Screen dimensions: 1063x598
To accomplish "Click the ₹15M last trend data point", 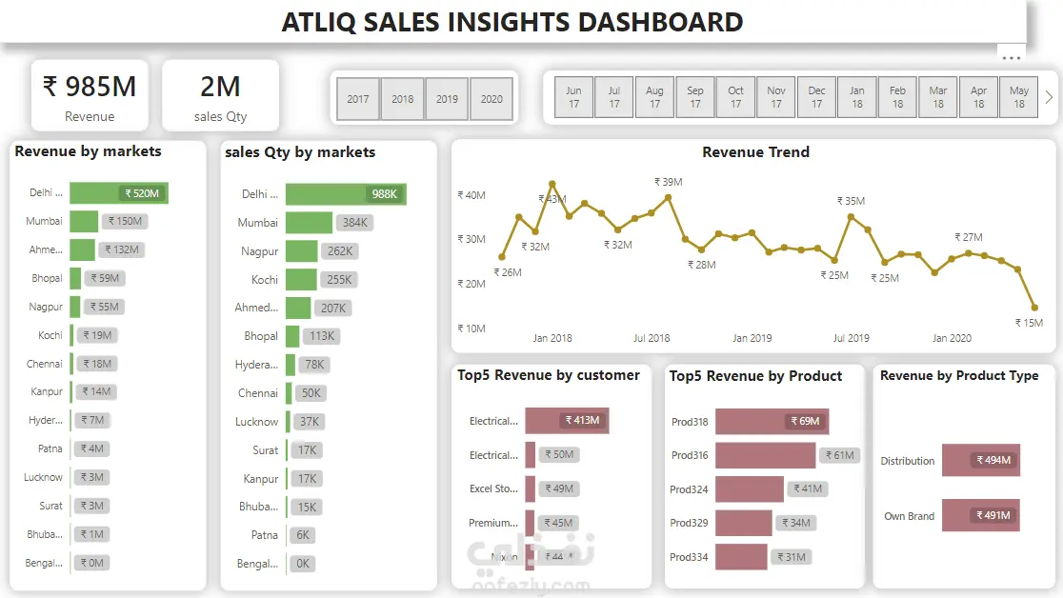I will [x=1034, y=308].
